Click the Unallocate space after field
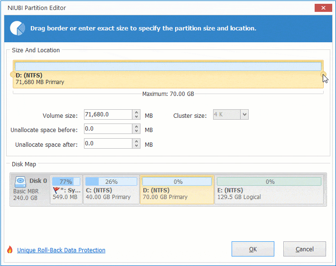 [108, 143]
